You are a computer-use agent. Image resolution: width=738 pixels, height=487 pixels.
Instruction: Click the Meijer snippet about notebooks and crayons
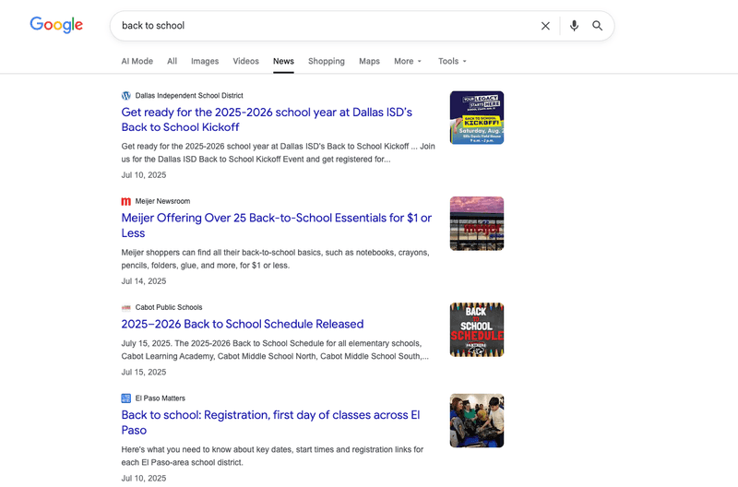(x=275, y=259)
